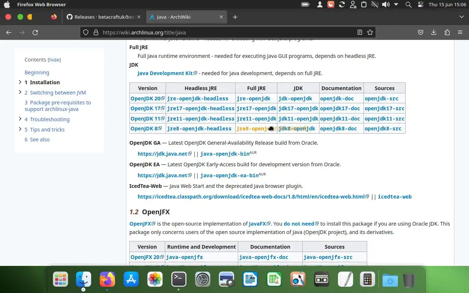Switch to the Releases betacraftuk tab
Screen dimensions: 469x293
click(100, 17)
